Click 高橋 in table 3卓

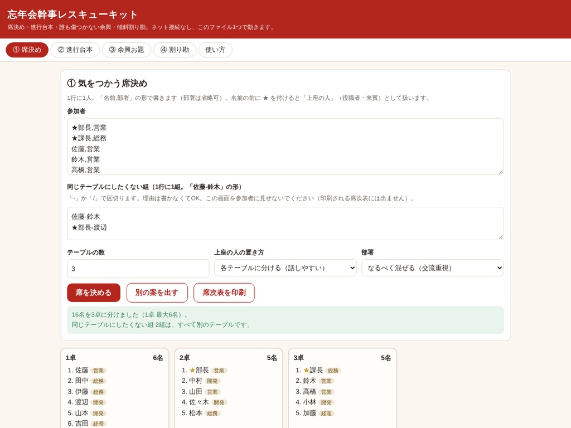(x=309, y=392)
